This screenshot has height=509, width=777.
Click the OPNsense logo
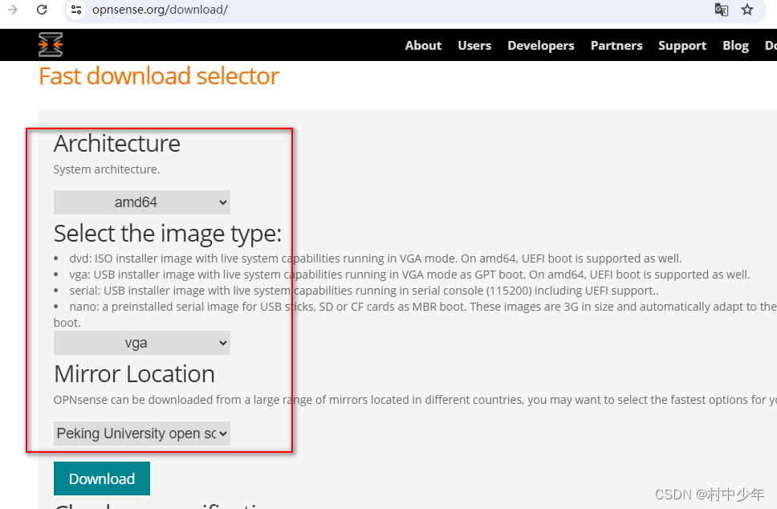(51, 45)
